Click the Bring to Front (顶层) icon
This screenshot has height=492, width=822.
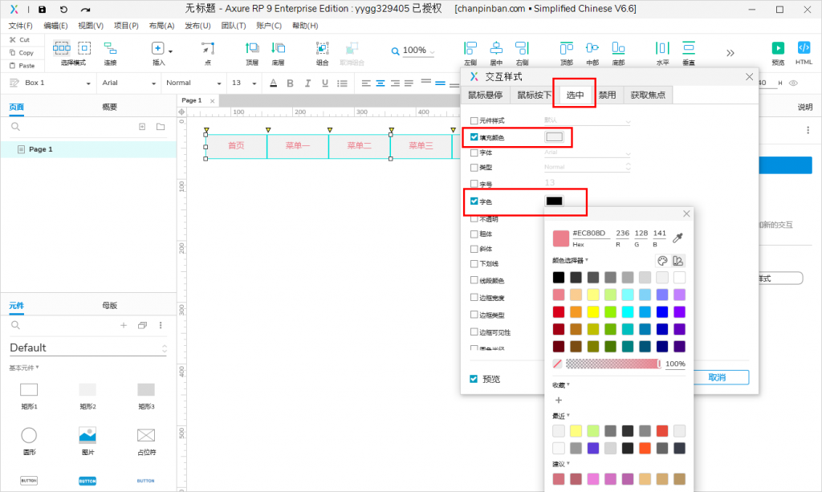[x=252, y=48]
